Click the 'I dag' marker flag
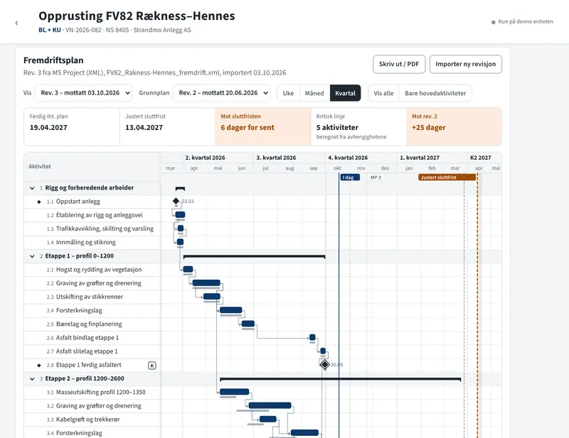The width and height of the screenshot is (569, 438). pos(350,177)
